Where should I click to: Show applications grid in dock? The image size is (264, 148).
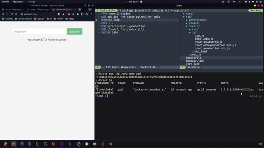coord(260,144)
